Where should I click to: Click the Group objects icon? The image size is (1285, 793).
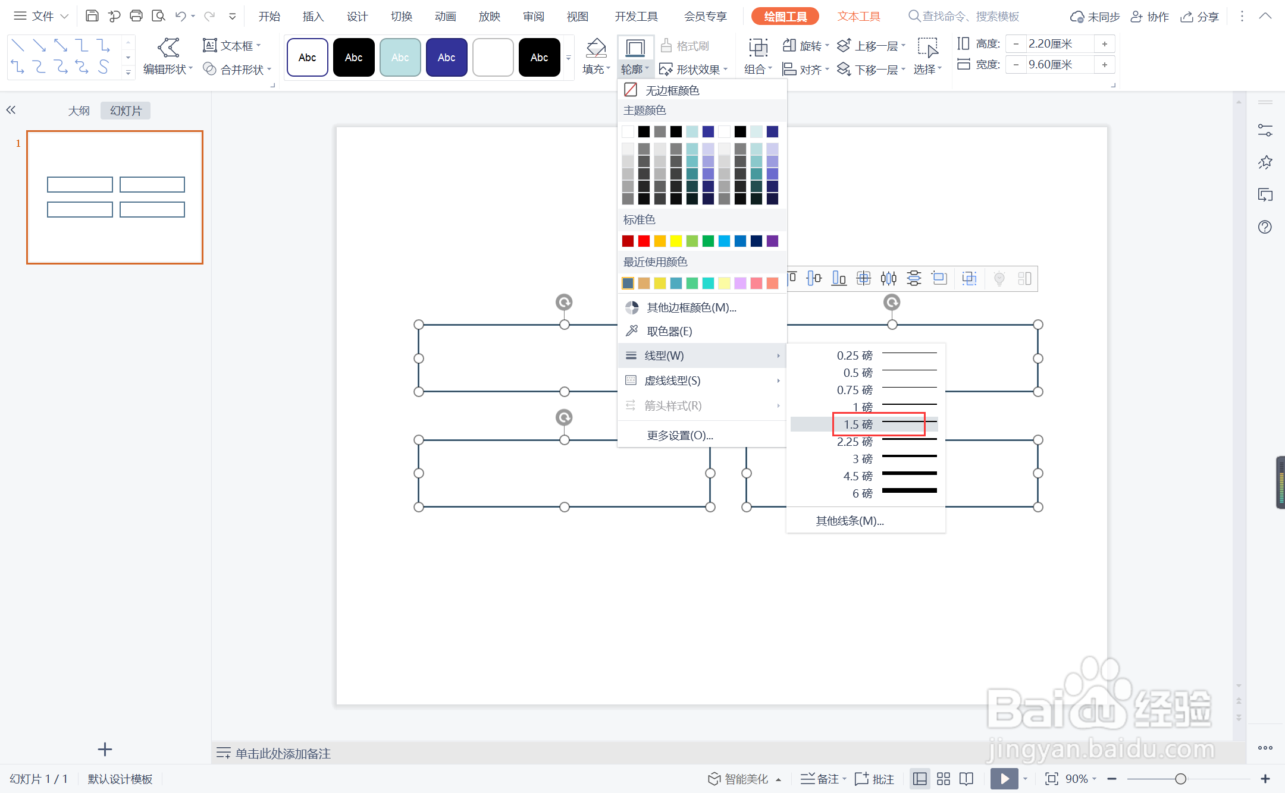click(758, 48)
